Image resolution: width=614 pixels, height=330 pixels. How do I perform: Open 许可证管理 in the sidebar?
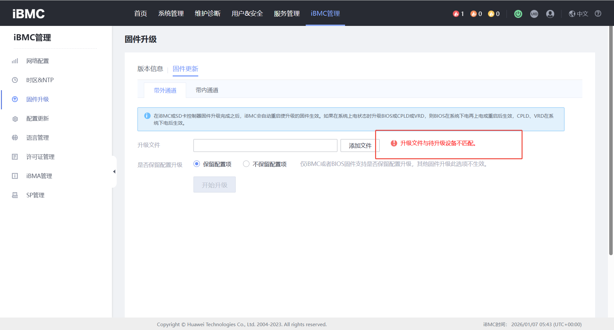click(x=40, y=157)
